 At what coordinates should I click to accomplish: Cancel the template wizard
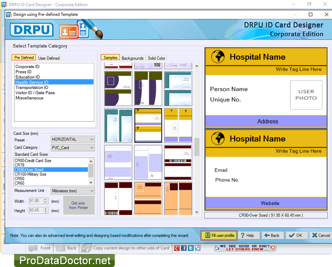click(x=320, y=235)
